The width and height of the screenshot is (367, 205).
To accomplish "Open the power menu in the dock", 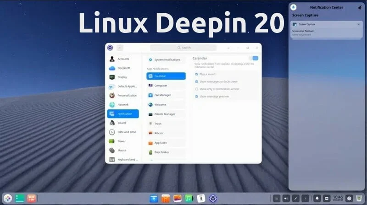I will click(x=349, y=199).
